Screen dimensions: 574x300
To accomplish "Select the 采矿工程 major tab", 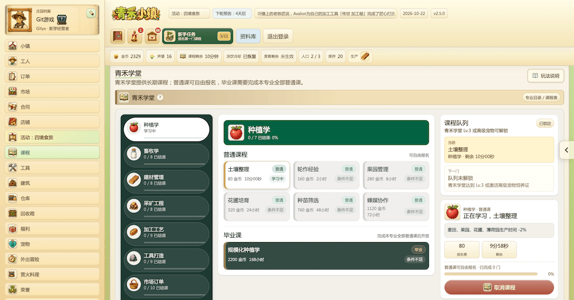I will click(x=166, y=207).
